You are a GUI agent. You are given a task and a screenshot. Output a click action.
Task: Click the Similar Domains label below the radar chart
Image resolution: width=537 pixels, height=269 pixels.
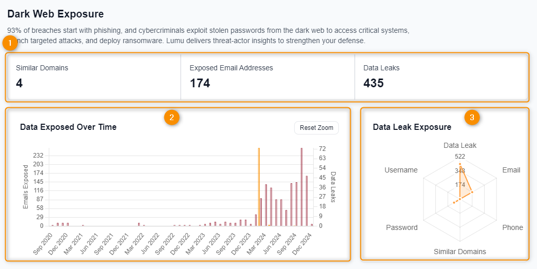pos(459,252)
